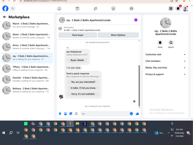Image resolution: width=193 pixels, height=145 pixels.
Task: Click the chat scroll up arrow
Action: pyautogui.click(x=139, y=41)
